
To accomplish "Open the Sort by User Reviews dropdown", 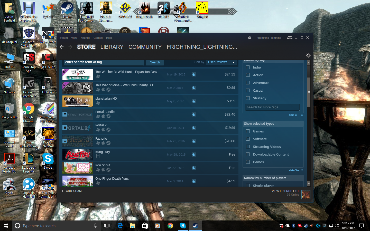I will [x=221, y=62].
